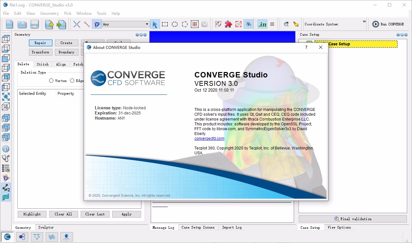Open the stethoscope diagnostics tool in left sidebar
This screenshot has height=243, width=412.
[6, 158]
